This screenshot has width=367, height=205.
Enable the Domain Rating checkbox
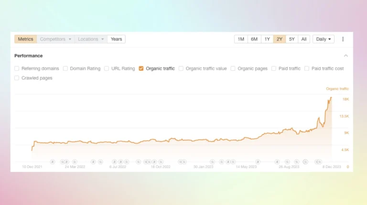pos(65,68)
